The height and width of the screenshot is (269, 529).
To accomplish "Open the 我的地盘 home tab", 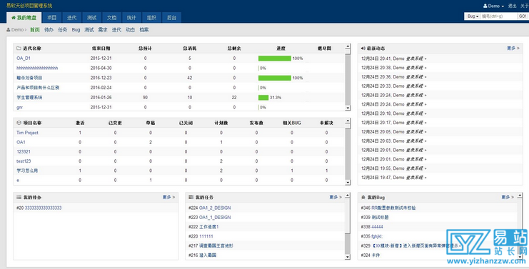I will coord(24,18).
